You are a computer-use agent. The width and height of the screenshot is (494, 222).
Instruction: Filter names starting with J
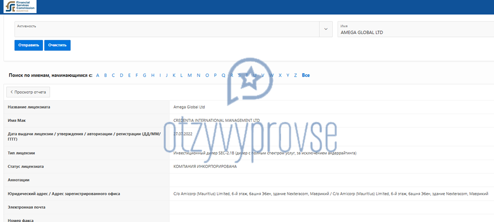point(166,75)
